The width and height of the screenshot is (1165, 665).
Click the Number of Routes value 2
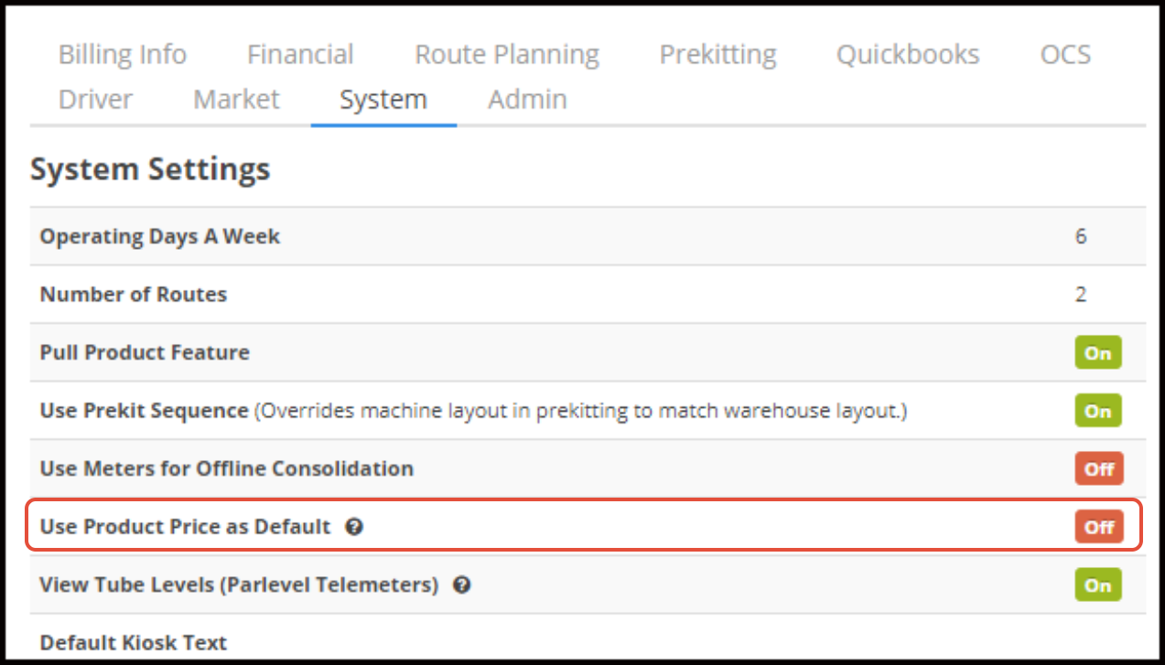(1081, 295)
